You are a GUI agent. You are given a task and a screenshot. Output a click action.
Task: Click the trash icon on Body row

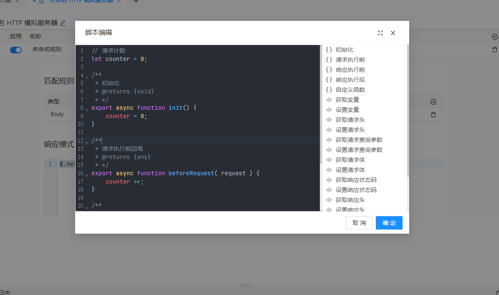pos(433,115)
